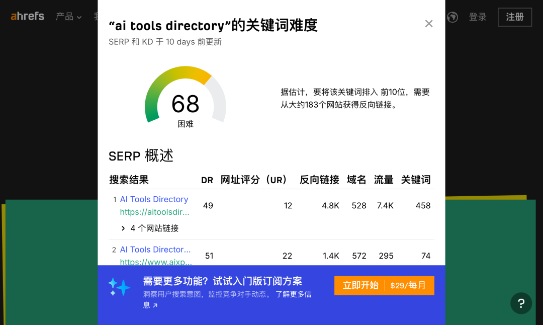The image size is (543, 325).
Task: Visit the www.aixp URL of result 2
Action: [x=155, y=262]
